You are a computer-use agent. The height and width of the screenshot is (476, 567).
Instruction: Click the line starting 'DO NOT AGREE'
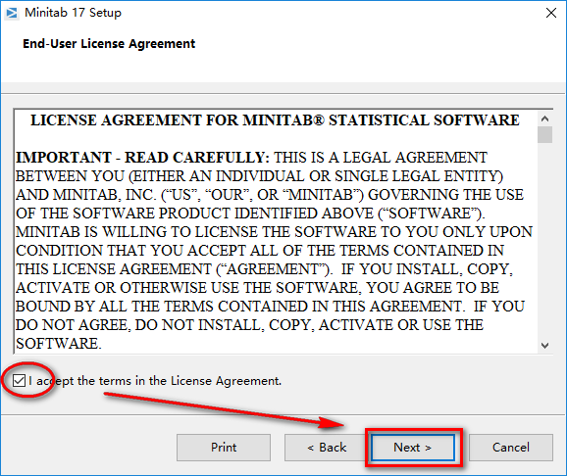click(249, 325)
